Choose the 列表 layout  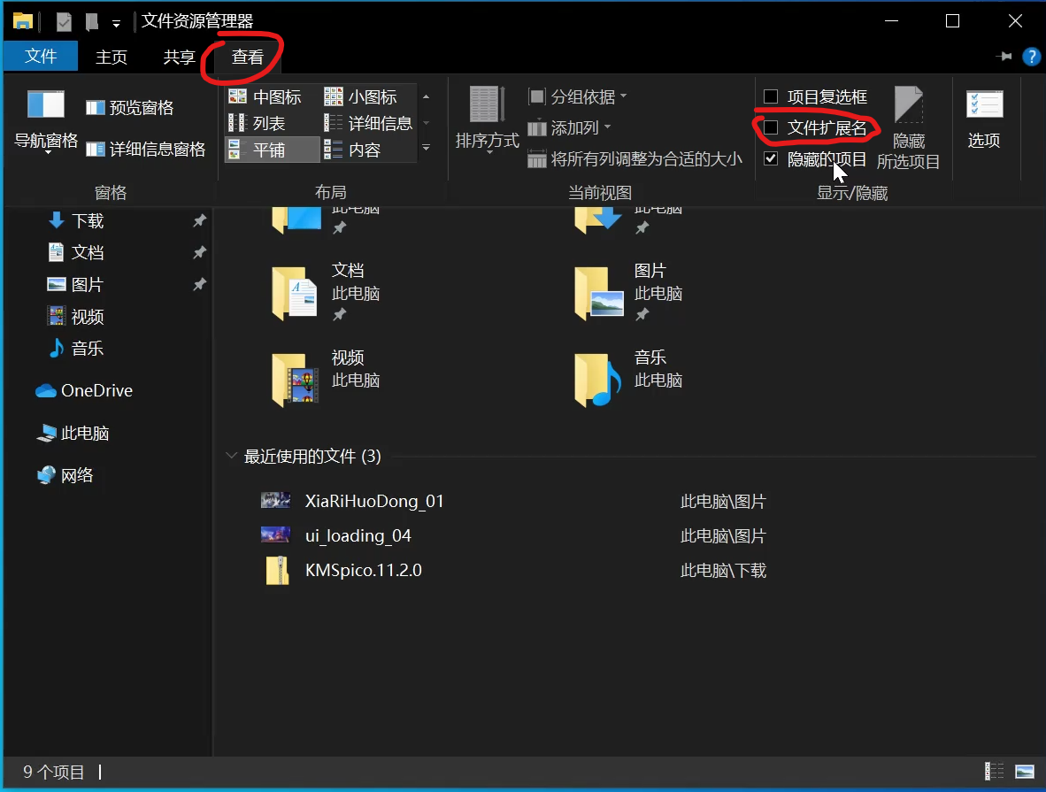[258, 123]
